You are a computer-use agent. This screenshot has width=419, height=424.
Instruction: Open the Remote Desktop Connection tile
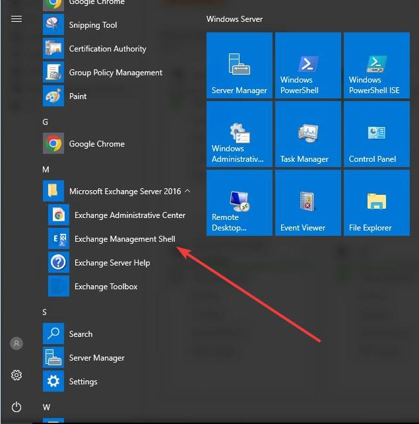click(240, 203)
